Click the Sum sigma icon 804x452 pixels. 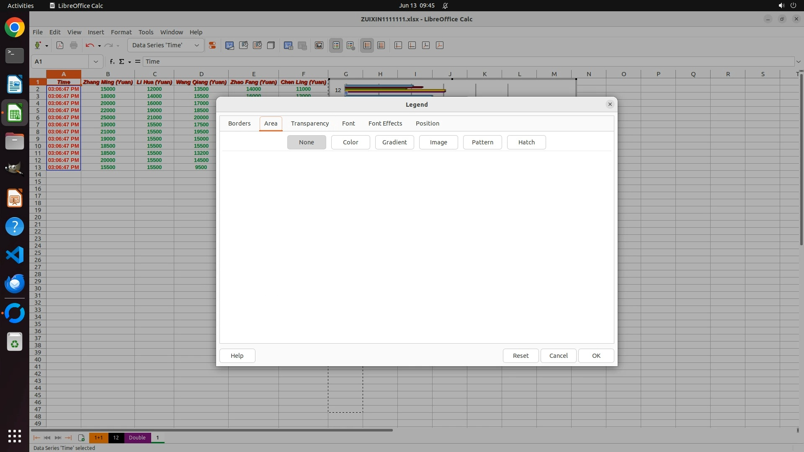(122, 62)
